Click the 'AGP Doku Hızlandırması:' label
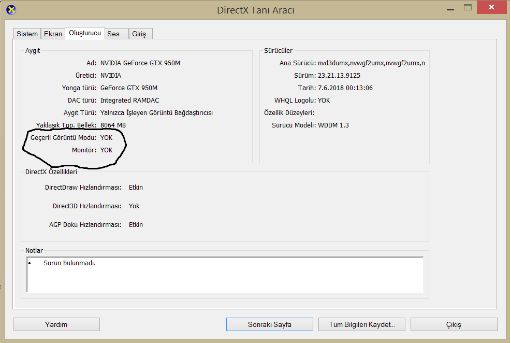 [x=85, y=225]
